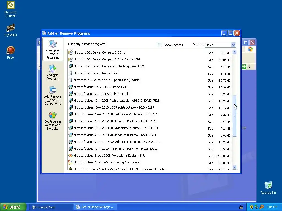Switch to Control Panel taskbar button

click(x=51, y=207)
